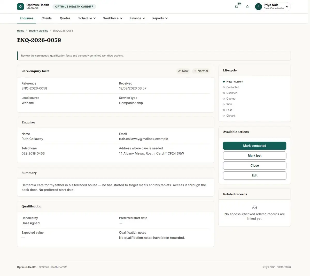
Task: Open the Finance dropdown
Action: [137, 18]
